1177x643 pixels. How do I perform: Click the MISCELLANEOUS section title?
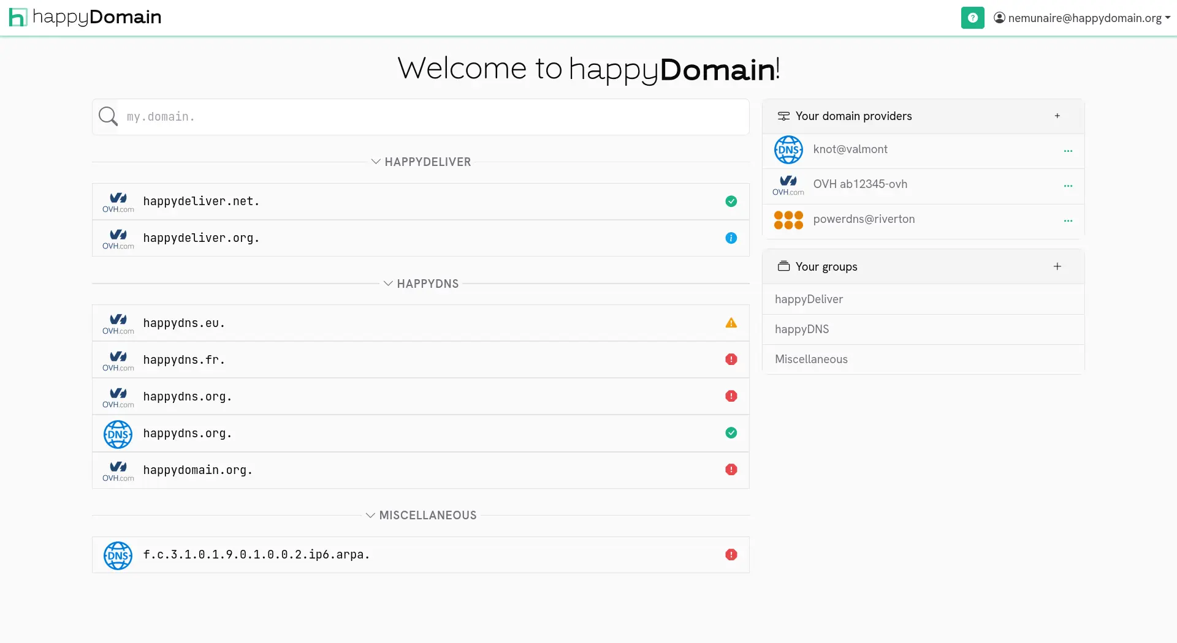[428, 515]
